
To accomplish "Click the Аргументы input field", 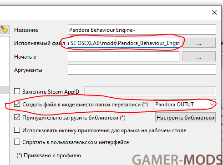I will click(142, 70).
